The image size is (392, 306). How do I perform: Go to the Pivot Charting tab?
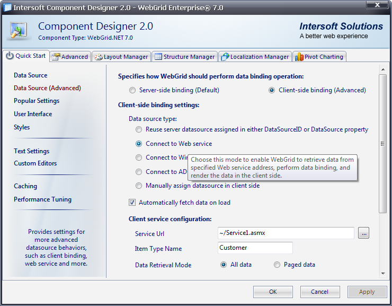coord(319,57)
